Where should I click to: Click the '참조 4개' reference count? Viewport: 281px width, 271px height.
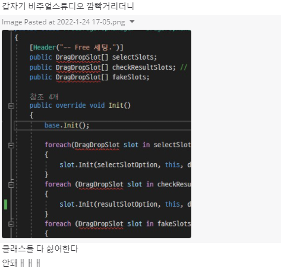(44, 96)
